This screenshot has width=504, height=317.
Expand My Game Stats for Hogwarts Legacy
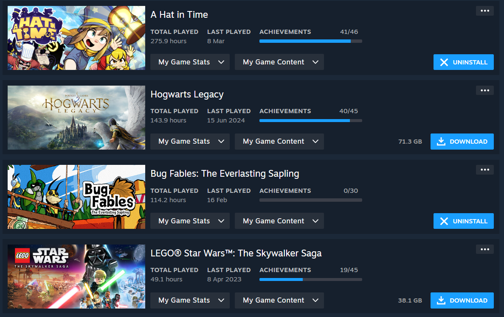[190, 142]
